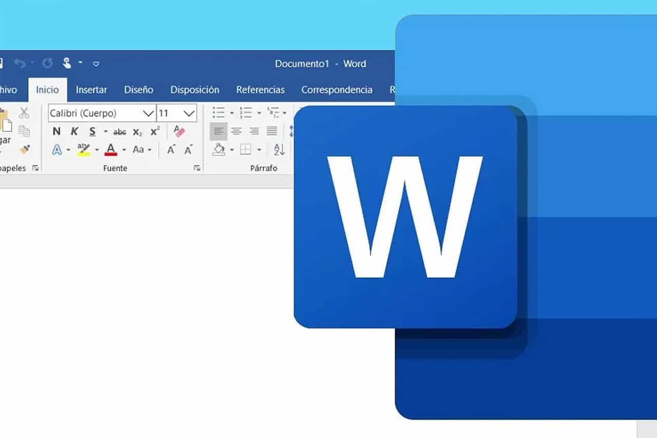Expand the Fuente dialog launcher
The image size is (657, 438).
coord(197,168)
